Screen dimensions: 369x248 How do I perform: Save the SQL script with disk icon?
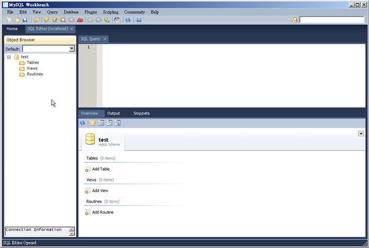tap(25, 20)
